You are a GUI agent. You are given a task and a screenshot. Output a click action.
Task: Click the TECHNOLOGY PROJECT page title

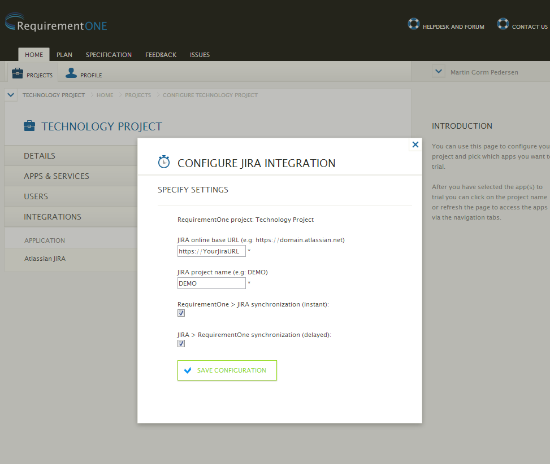[102, 126]
